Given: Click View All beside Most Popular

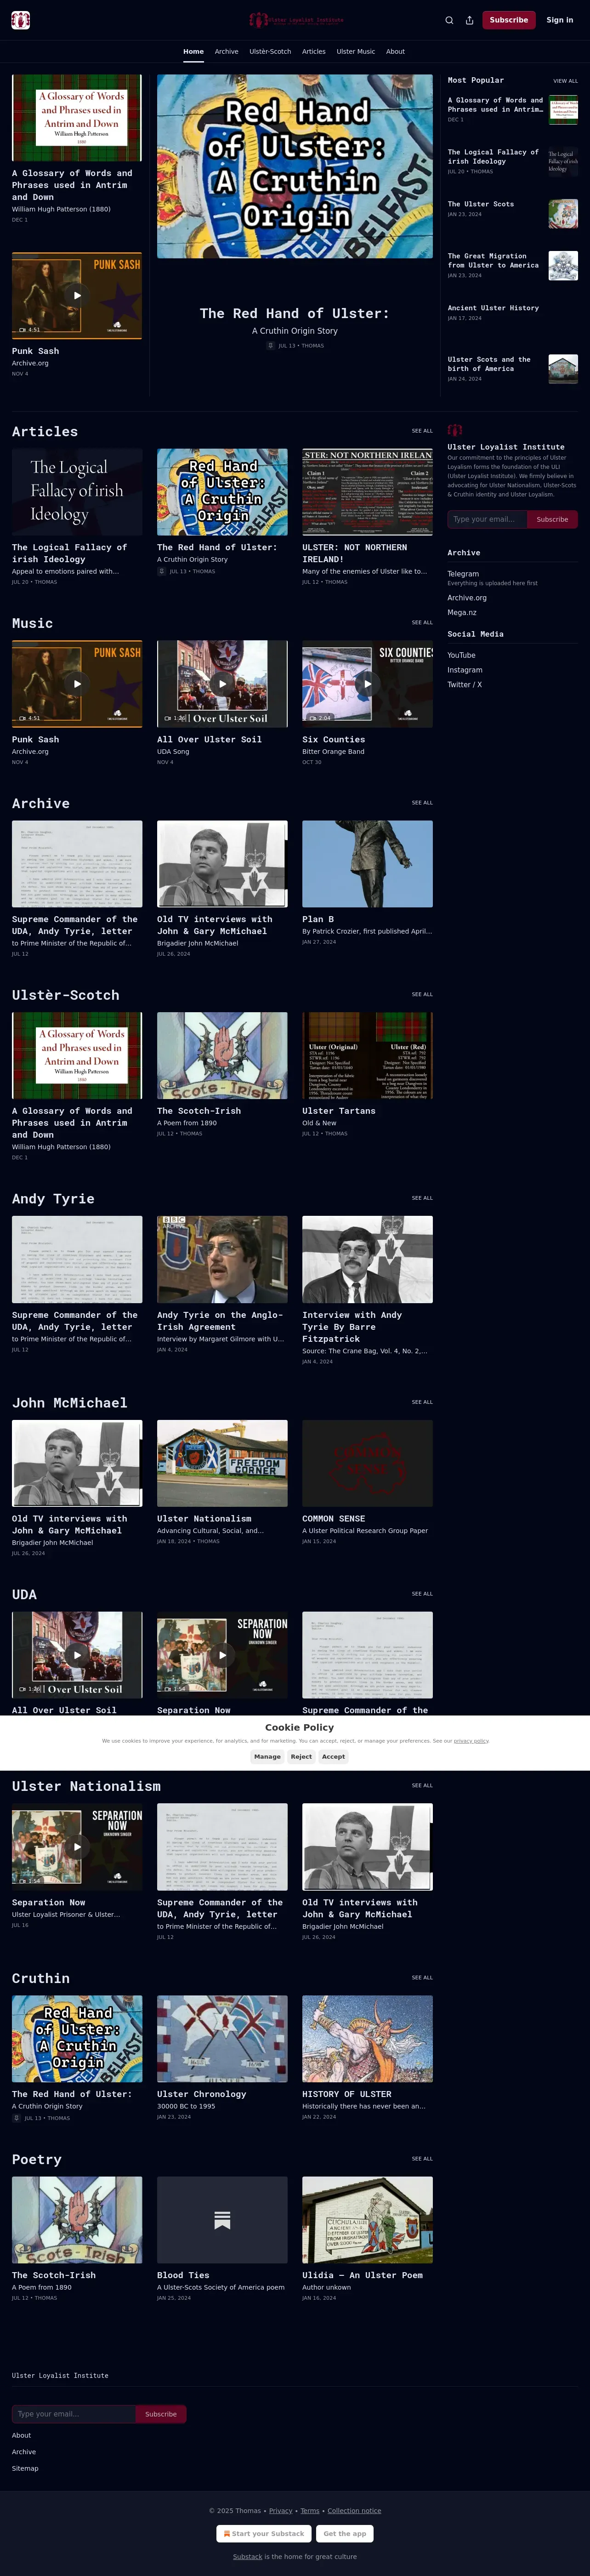Looking at the screenshot, I should click(565, 81).
